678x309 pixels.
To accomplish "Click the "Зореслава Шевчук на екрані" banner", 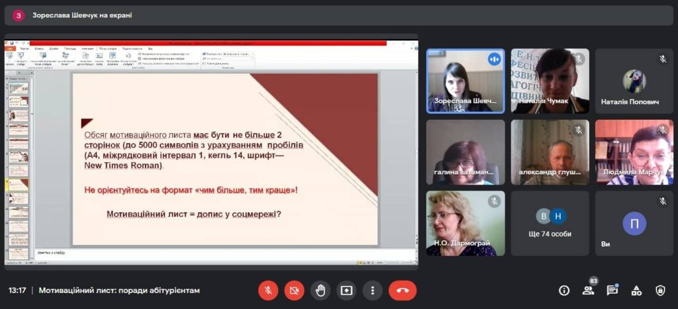I will (x=82, y=15).
